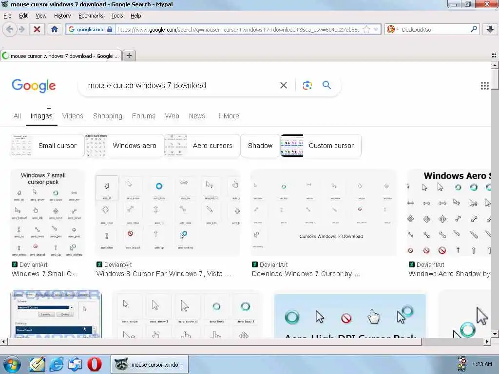Screen dimensions: 499x374
Task: Open Windows 8 Cursor For Windows 7 thumbnail
Action: (x=168, y=213)
